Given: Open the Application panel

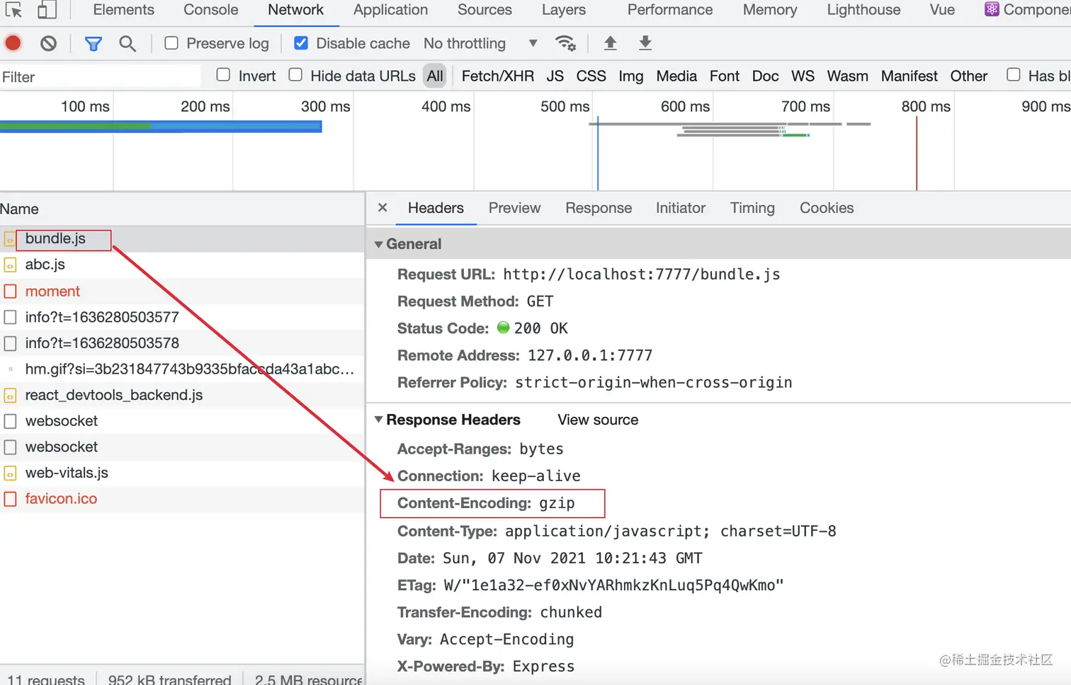Looking at the screenshot, I should (x=390, y=10).
